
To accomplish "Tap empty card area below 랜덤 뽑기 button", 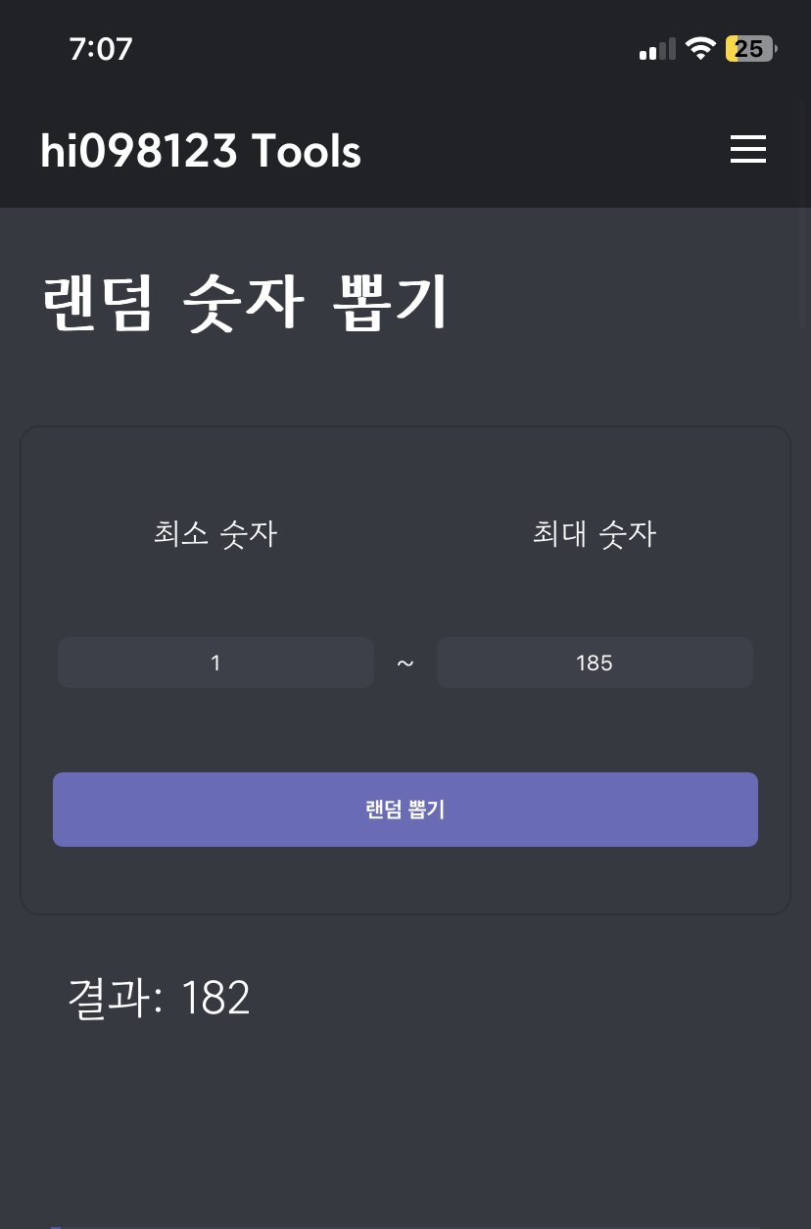I will [405, 880].
